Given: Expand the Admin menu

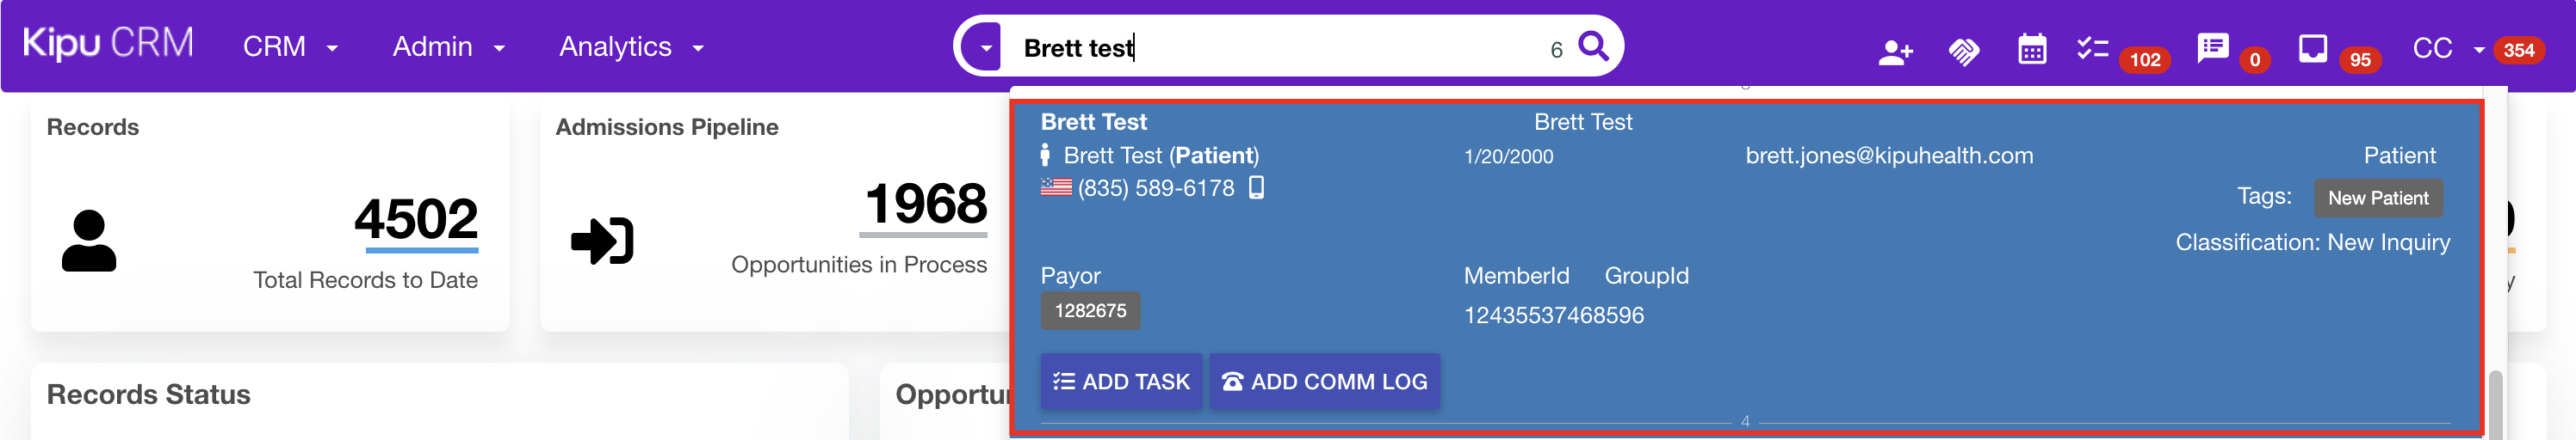Looking at the screenshot, I should pos(448,47).
